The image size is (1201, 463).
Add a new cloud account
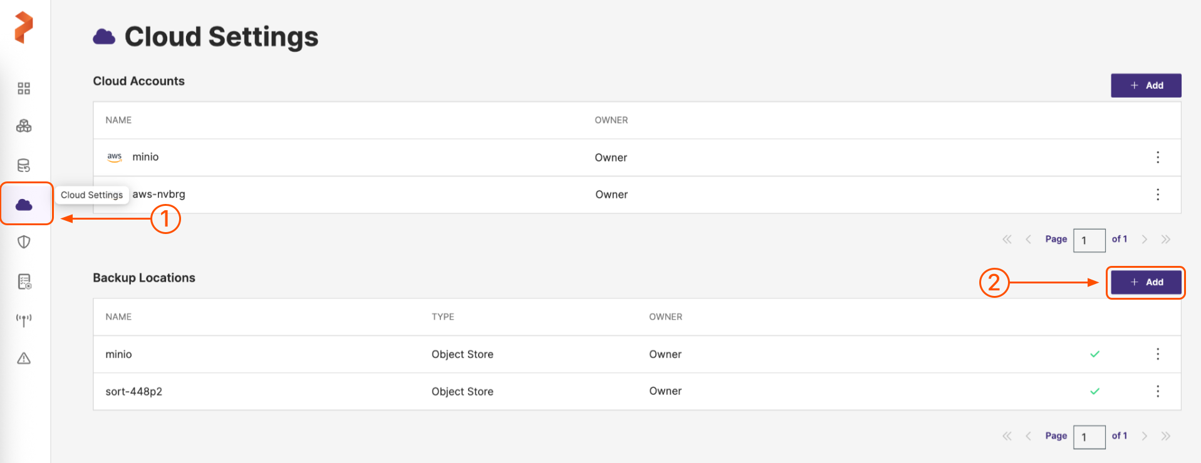1145,86
